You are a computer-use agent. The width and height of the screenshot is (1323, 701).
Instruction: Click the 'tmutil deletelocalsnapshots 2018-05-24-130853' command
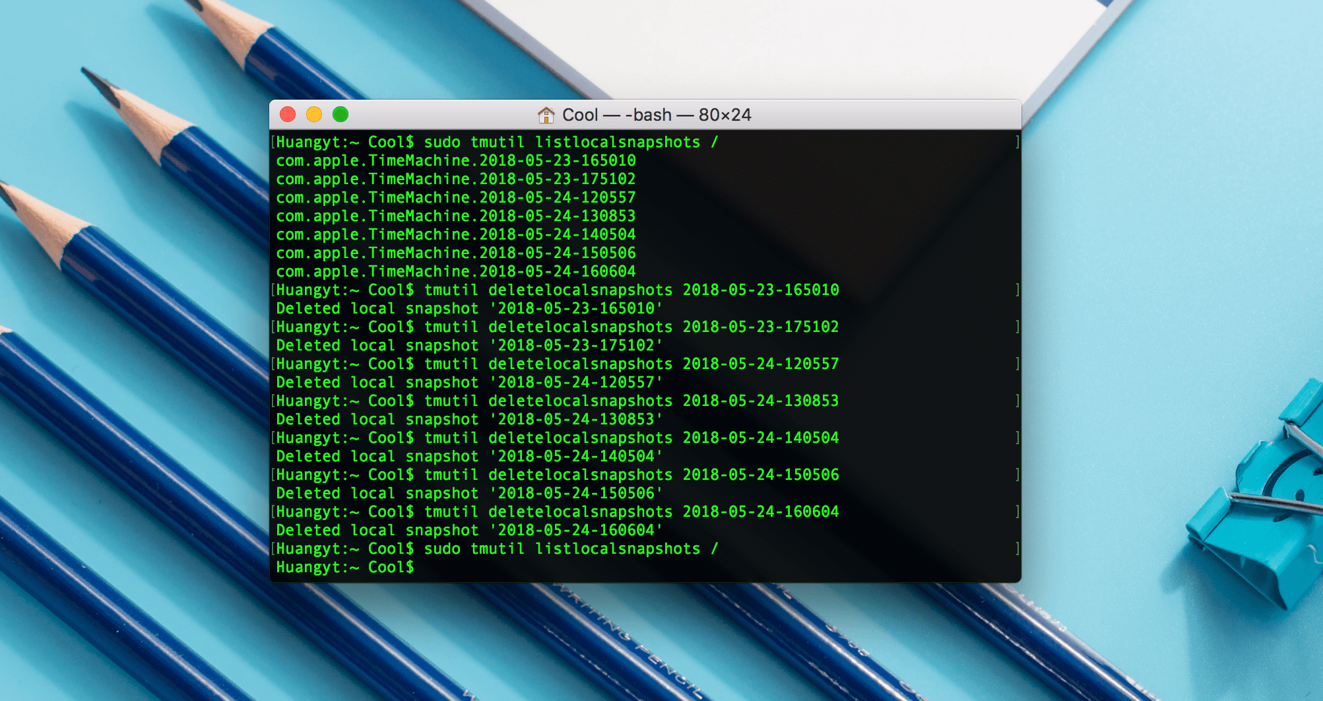coord(631,401)
